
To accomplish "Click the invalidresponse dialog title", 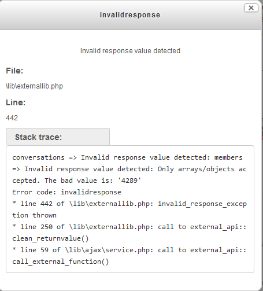I will [130, 15].
